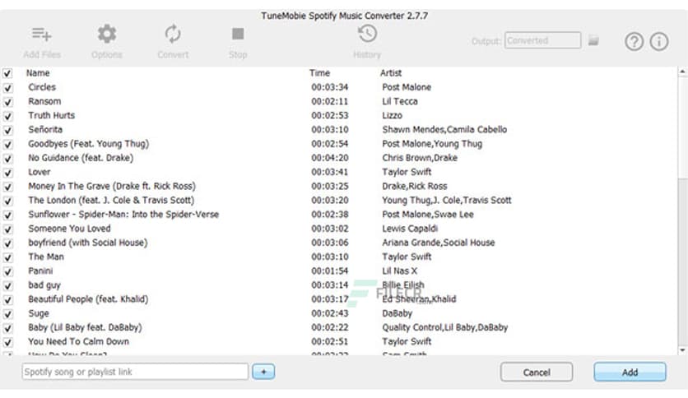
Task: Click the scrollbar down arrow
Action: (682, 350)
